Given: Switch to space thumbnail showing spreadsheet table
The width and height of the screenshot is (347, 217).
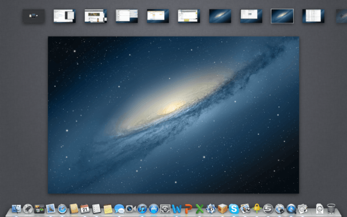Looking at the screenshot, I should point(313,16).
